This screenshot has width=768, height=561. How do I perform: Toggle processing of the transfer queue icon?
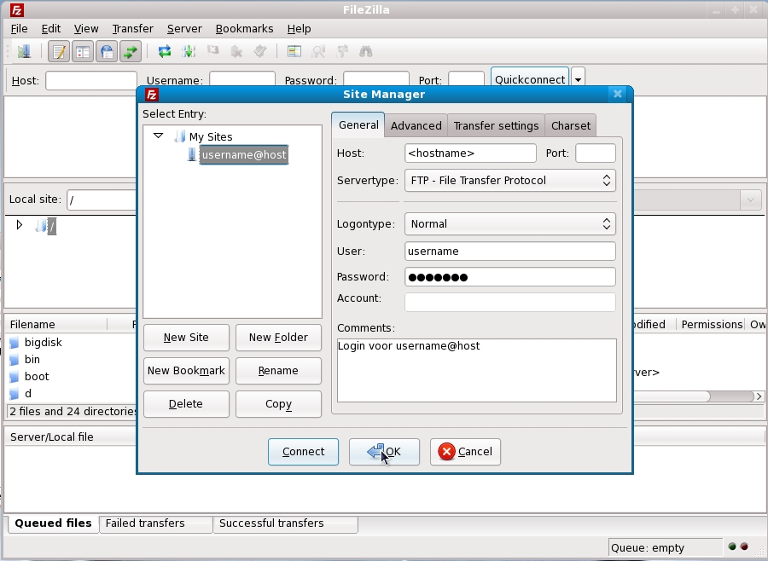point(189,51)
